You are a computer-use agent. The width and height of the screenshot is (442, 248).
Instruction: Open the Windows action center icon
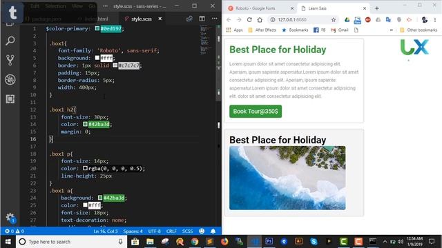431,241
